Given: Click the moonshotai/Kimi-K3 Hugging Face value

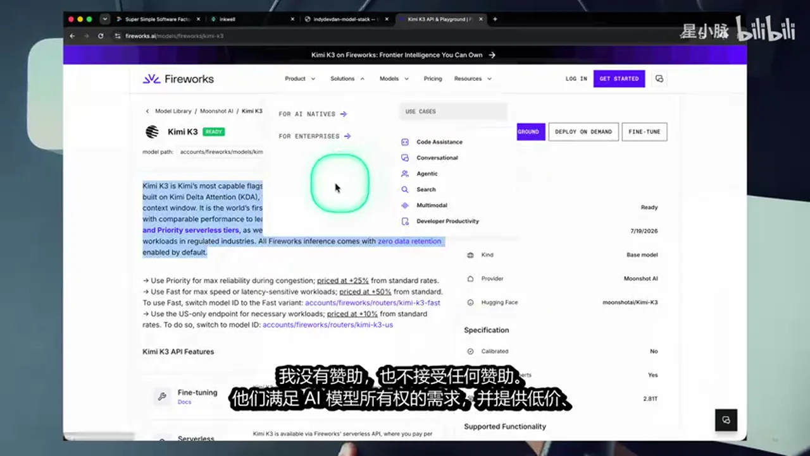Looking at the screenshot, I should [x=630, y=303].
